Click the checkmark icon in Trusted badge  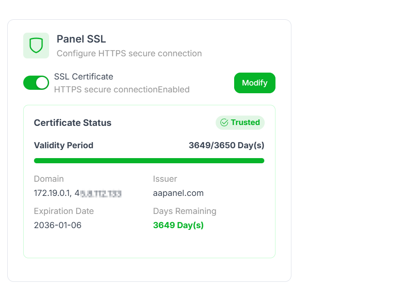[x=224, y=123]
